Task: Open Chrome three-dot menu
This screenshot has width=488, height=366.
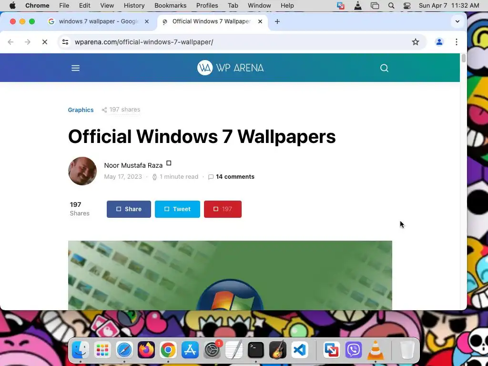Action: (456, 42)
